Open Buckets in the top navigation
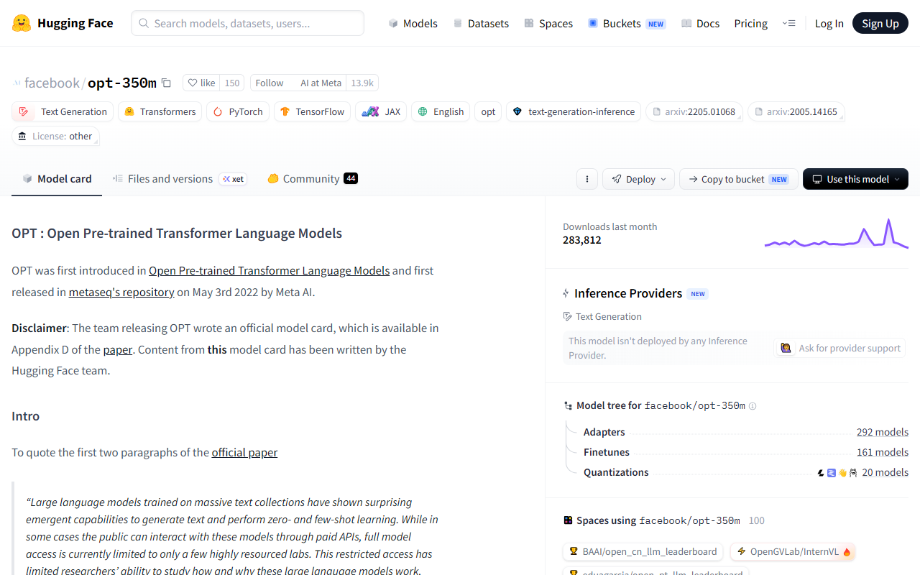This screenshot has width=920, height=575. click(x=627, y=23)
